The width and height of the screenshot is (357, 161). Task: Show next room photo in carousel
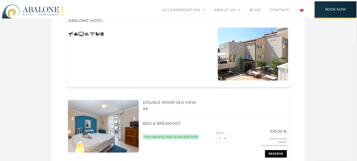click(x=134, y=118)
